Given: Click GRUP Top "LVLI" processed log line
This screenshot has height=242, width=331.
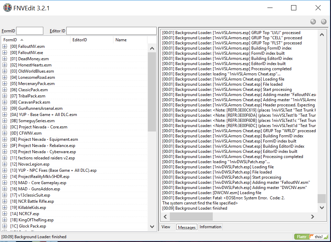Looking at the screenshot, I should tap(231, 33).
